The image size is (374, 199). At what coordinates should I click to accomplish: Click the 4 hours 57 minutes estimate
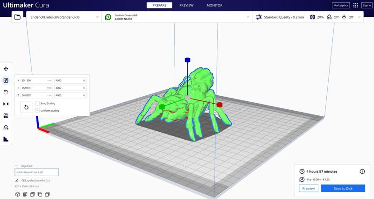(322, 171)
